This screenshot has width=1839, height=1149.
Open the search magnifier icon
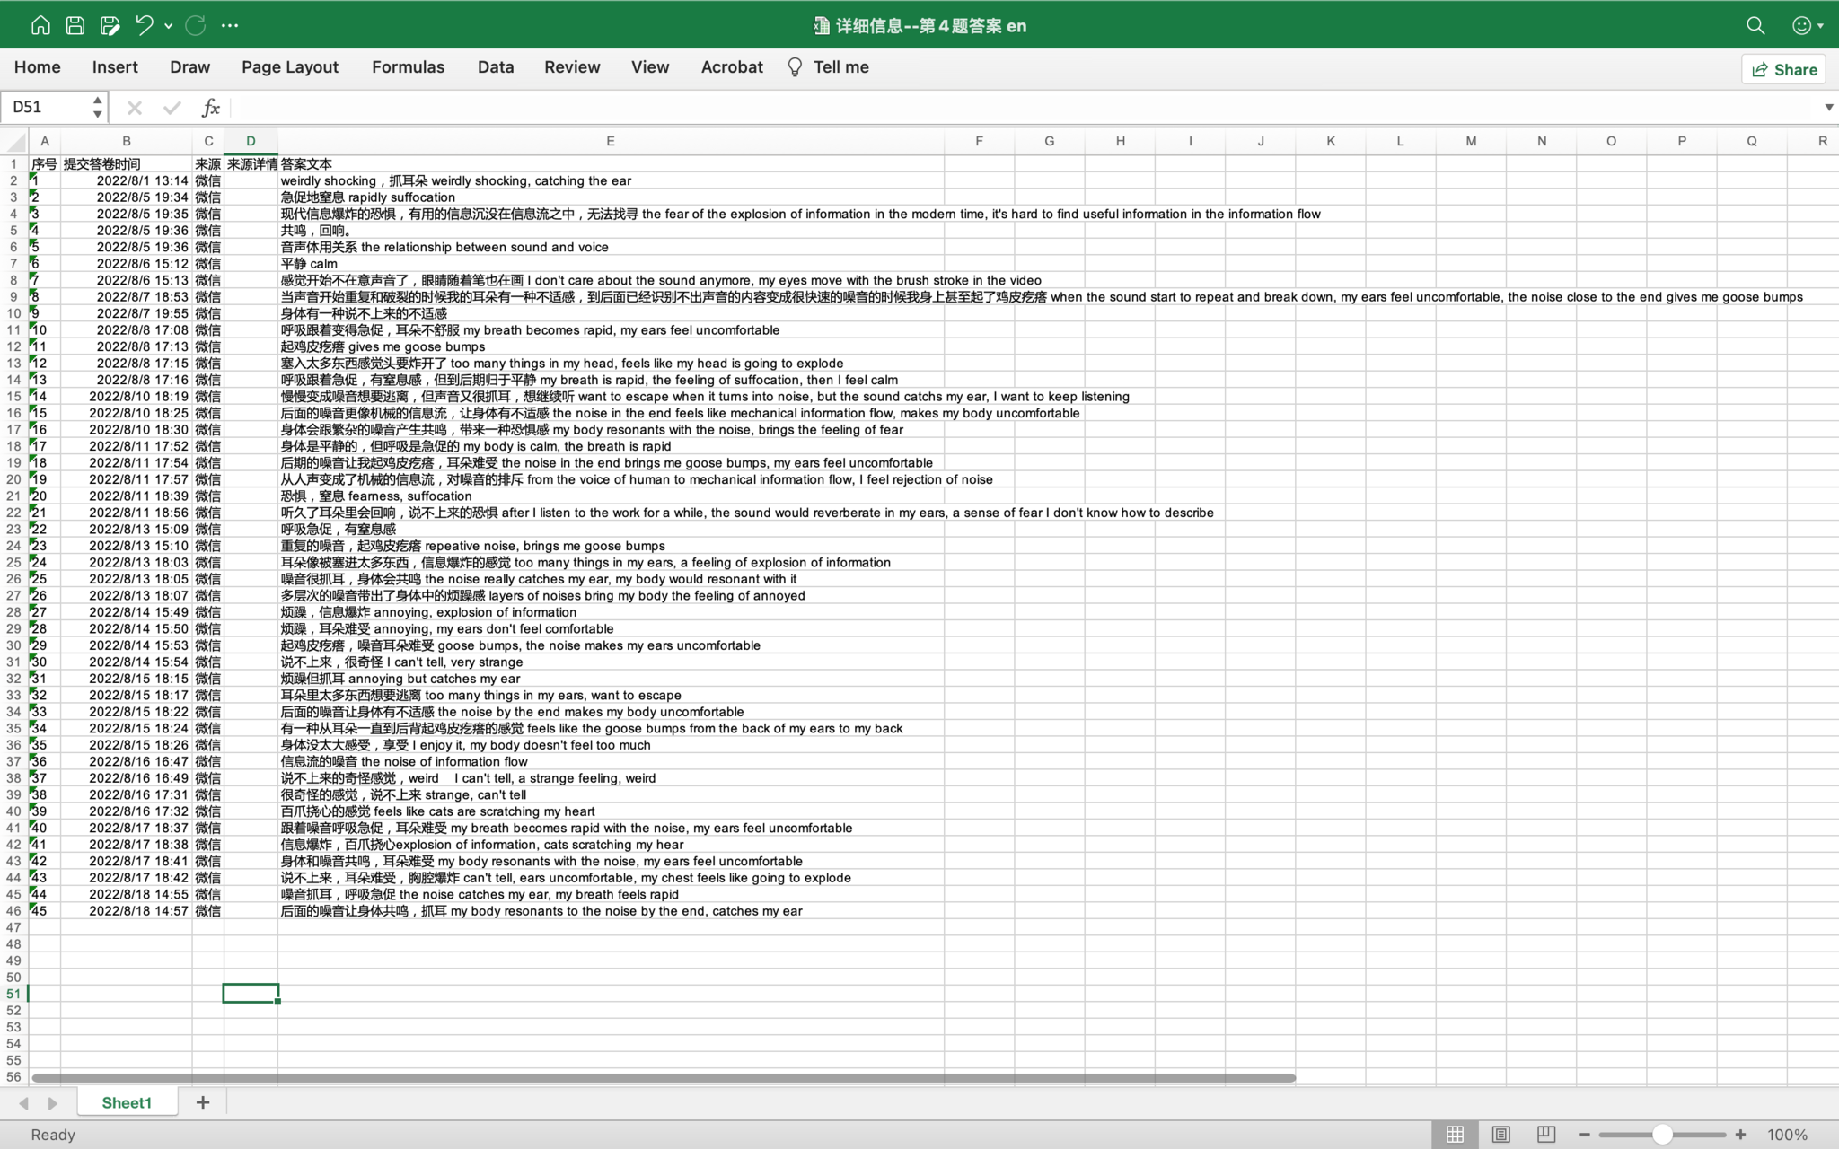(1755, 25)
